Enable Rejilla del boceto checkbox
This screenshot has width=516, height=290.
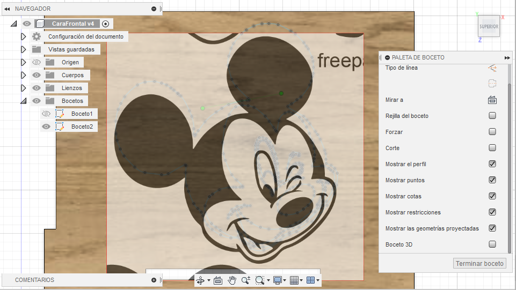pos(492,116)
